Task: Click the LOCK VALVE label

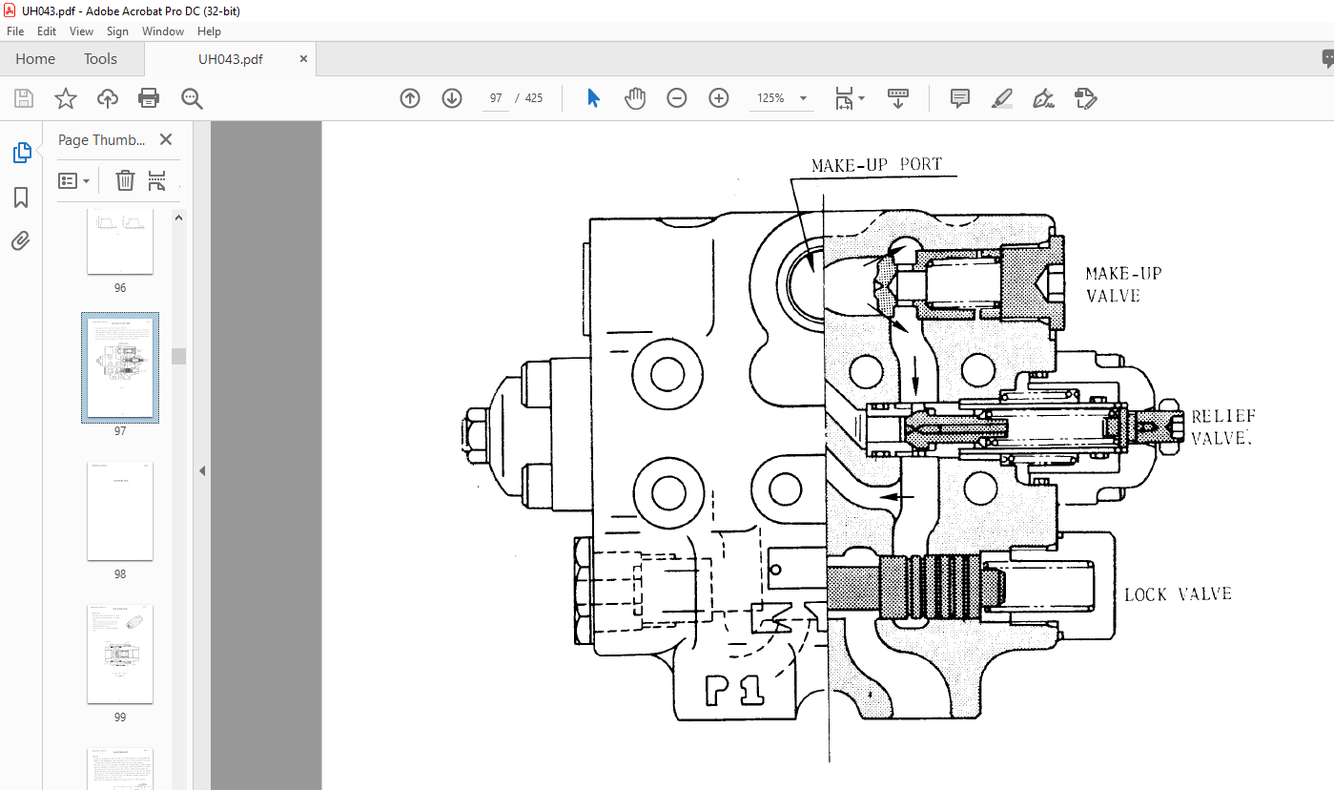Action: (x=1178, y=594)
